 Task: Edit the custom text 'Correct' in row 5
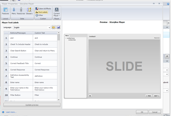point(45,63)
